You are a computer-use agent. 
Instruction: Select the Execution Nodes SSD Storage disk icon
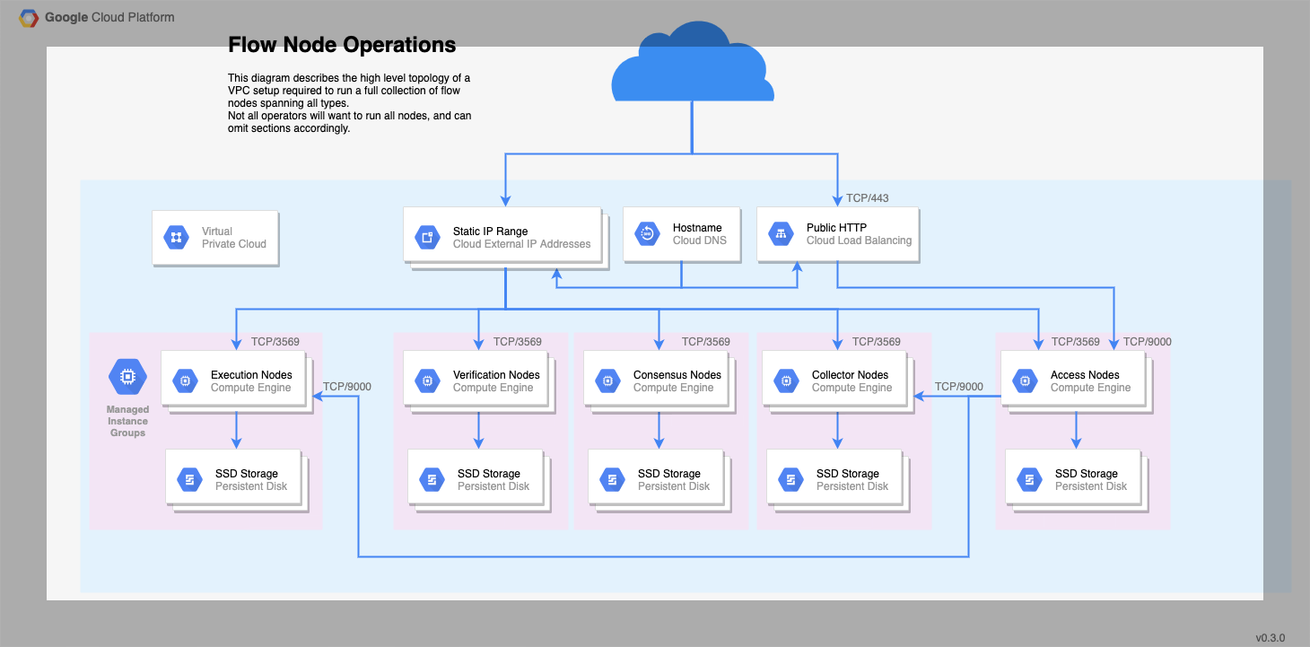coord(188,478)
